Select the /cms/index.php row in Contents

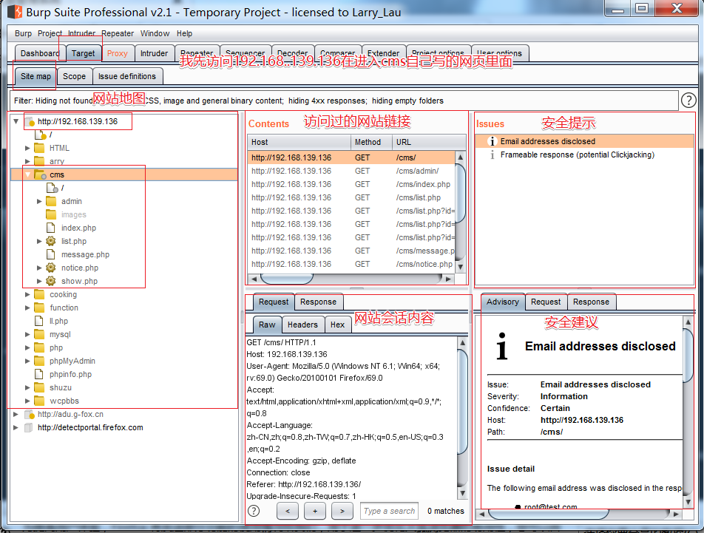[x=351, y=184]
